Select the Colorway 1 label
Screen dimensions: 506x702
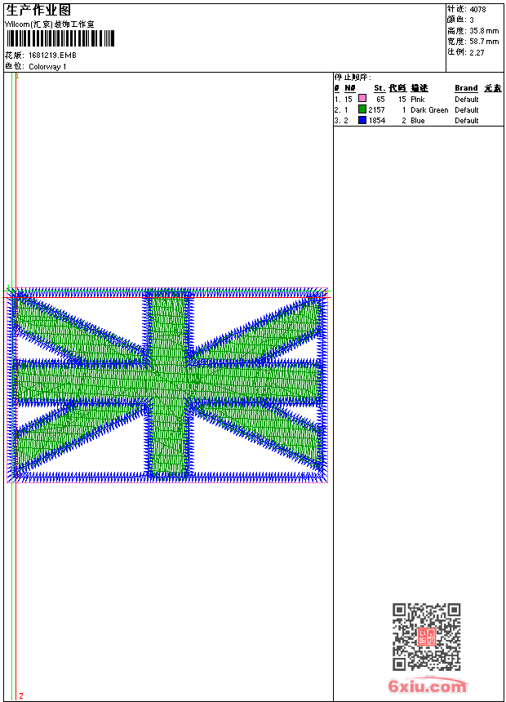click(x=47, y=67)
